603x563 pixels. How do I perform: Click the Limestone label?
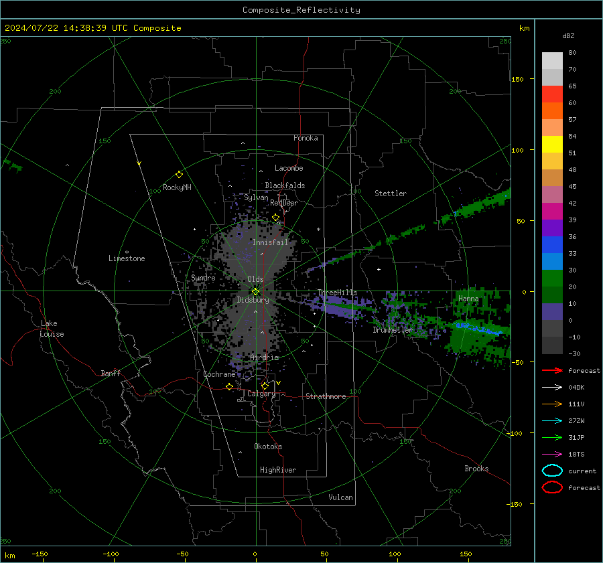(x=127, y=258)
